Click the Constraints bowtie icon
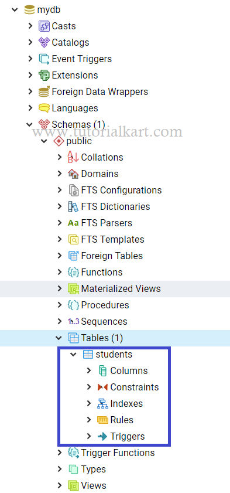230x493 pixels. coord(102,387)
